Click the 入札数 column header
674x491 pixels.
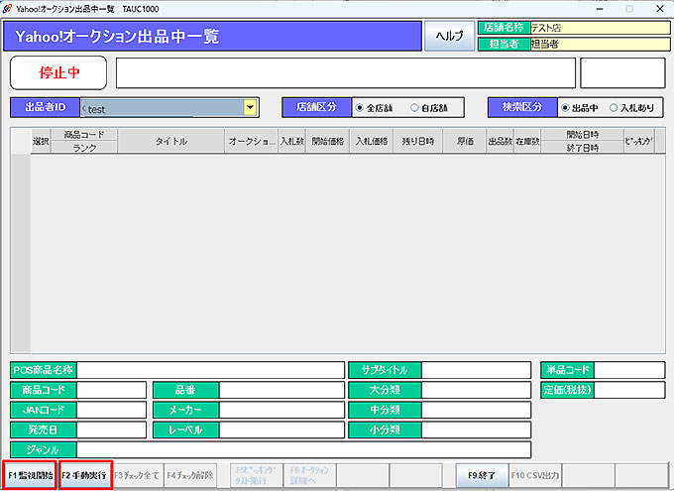click(291, 142)
